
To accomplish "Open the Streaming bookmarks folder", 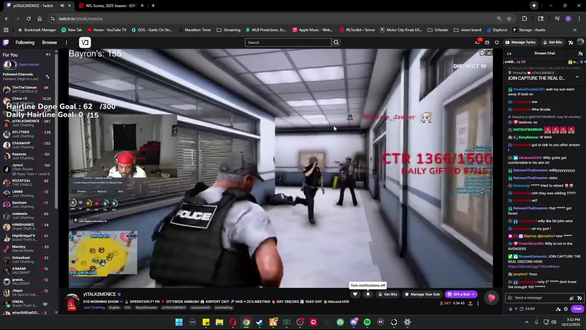I will point(228,30).
